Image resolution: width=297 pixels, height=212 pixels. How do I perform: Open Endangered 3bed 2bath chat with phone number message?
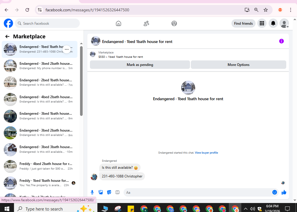[x=39, y=66]
